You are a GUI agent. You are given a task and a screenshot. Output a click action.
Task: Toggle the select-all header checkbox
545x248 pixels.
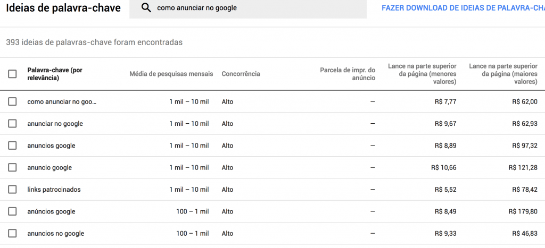pos(12,74)
